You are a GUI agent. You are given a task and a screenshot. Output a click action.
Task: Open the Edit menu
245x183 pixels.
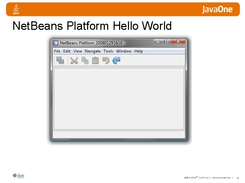[x=67, y=51]
